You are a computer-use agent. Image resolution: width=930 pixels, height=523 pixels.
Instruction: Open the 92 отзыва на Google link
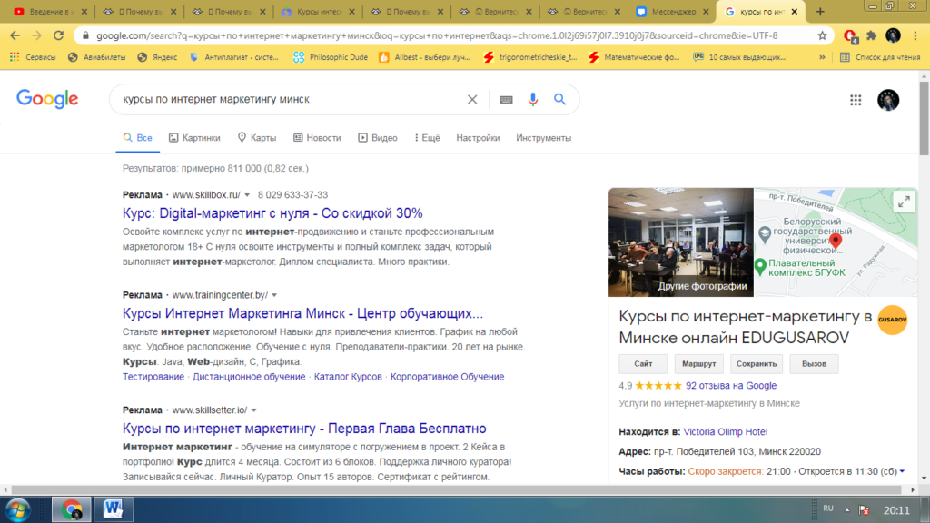[731, 385]
